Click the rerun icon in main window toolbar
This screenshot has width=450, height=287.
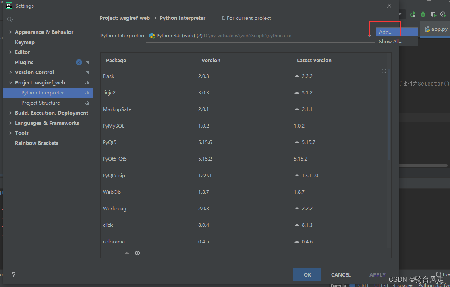click(413, 15)
